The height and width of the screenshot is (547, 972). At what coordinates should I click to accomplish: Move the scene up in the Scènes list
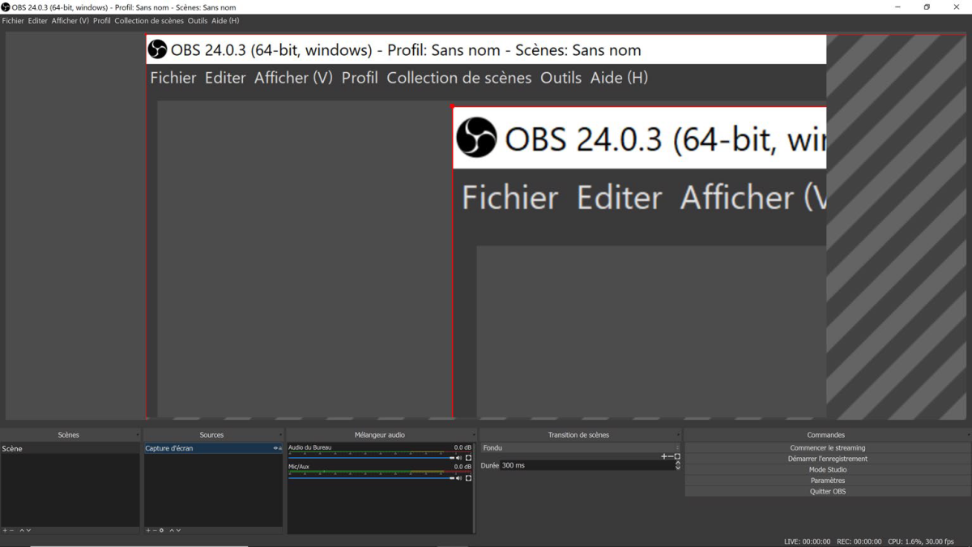pyautogui.click(x=22, y=531)
